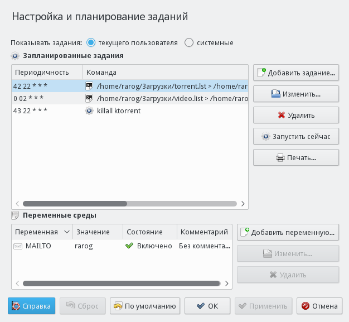The height and width of the screenshot is (322, 349).
Task: Select the системные radio button
Action: pos(189,42)
